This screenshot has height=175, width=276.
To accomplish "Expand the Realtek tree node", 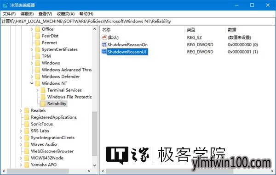I will [21, 111].
